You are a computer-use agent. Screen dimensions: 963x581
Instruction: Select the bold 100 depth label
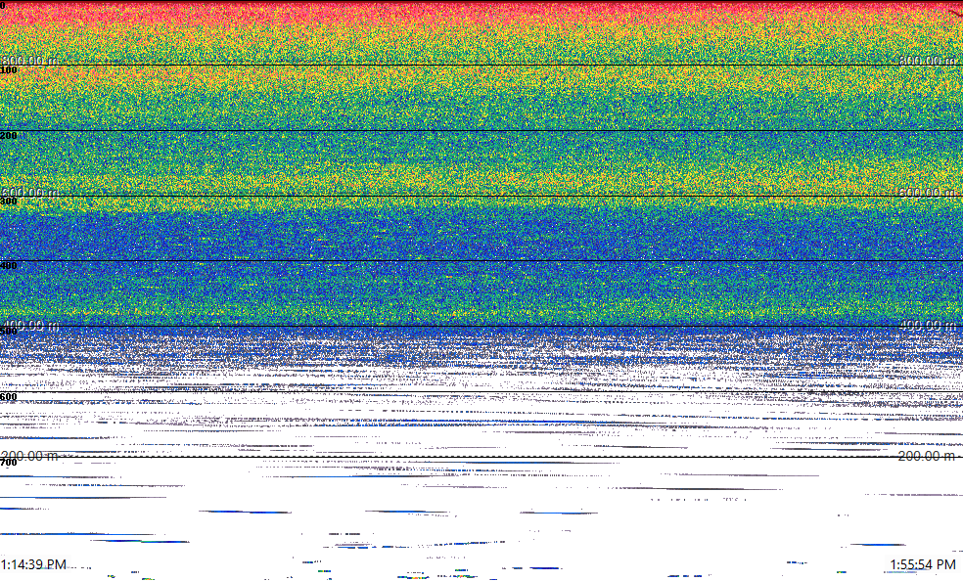9,70
